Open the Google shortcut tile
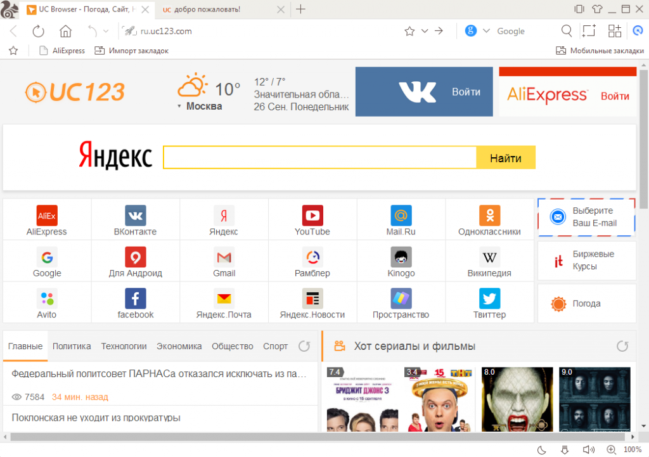649x457 pixels. [x=47, y=261]
